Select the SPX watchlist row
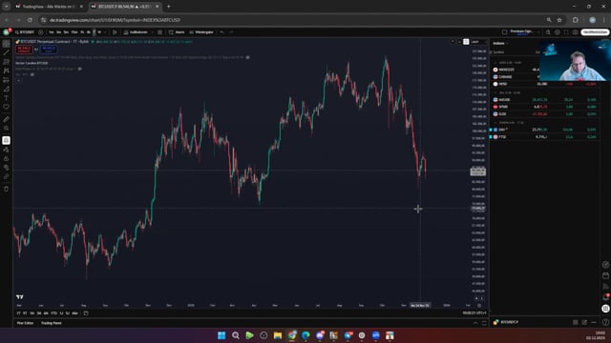This screenshot has height=343, width=611. point(545,107)
